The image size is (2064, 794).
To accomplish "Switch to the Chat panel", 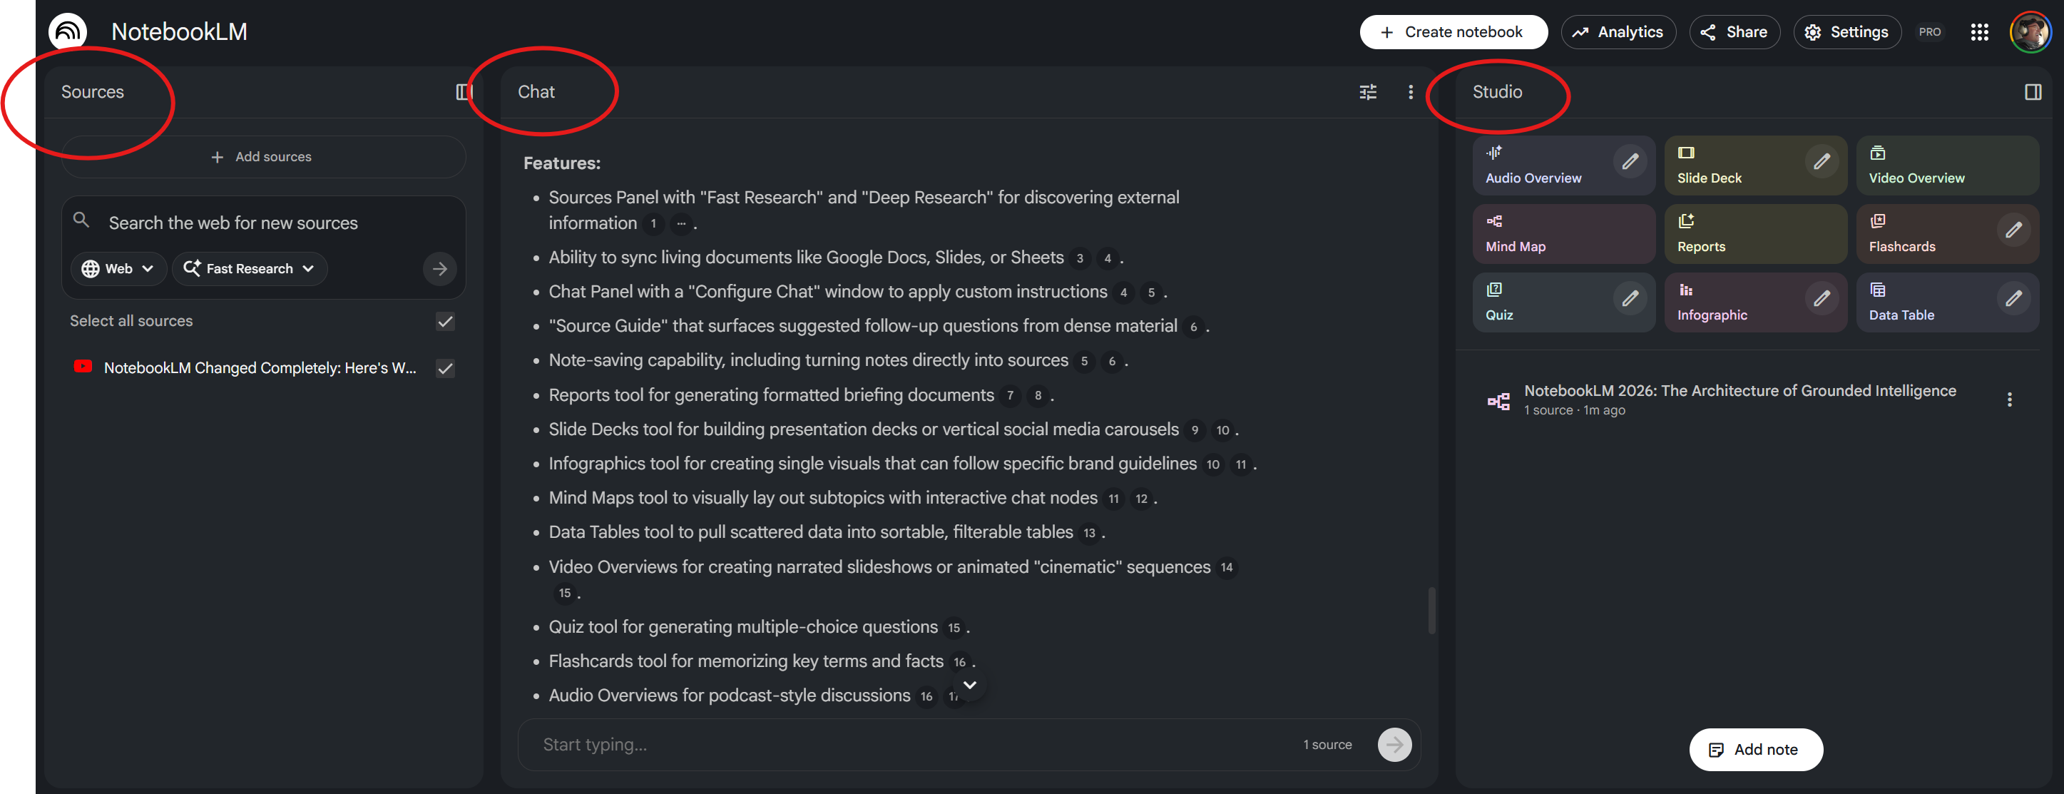I will (538, 91).
